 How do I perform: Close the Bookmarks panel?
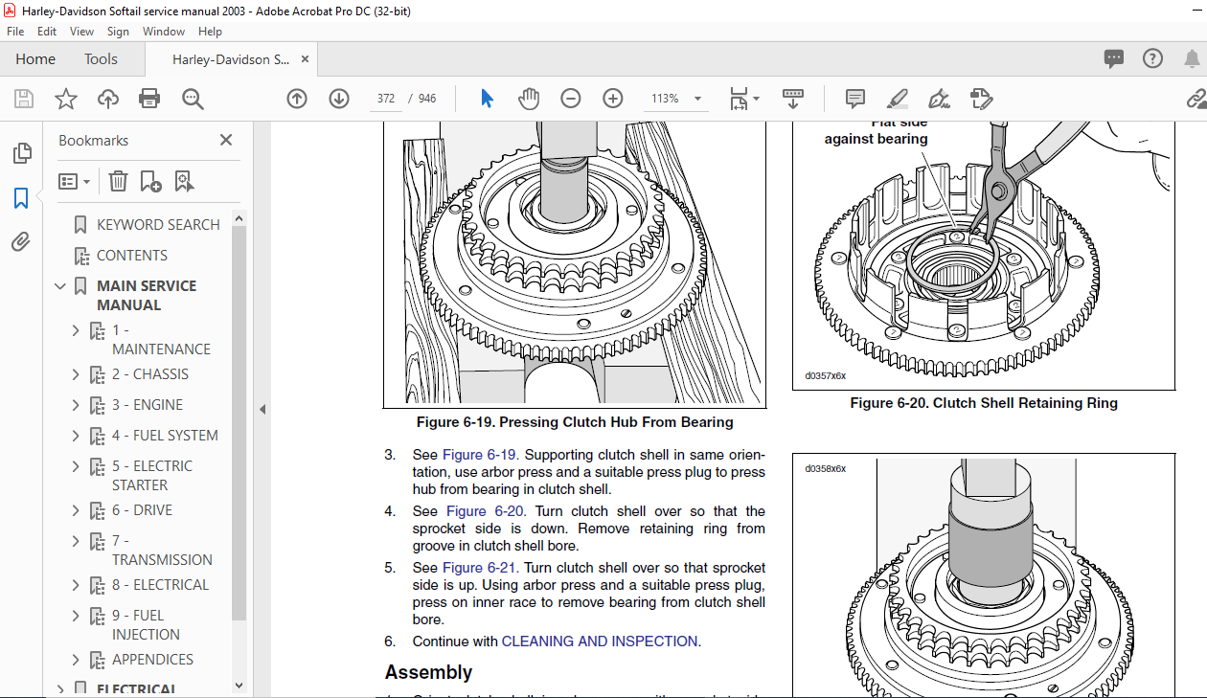[x=226, y=140]
